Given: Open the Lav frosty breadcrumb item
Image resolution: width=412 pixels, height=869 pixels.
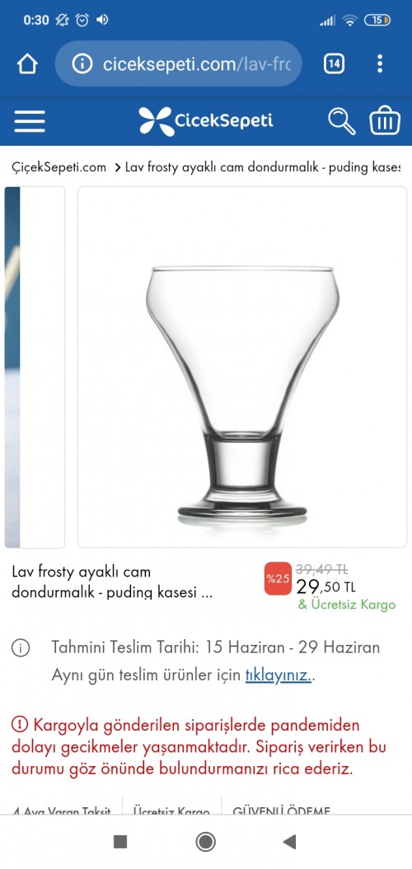Looking at the screenshot, I should pyautogui.click(x=262, y=167).
